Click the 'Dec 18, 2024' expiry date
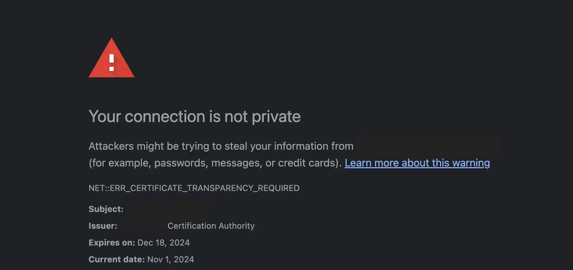Screen dimensions: 573x270 pos(164,243)
